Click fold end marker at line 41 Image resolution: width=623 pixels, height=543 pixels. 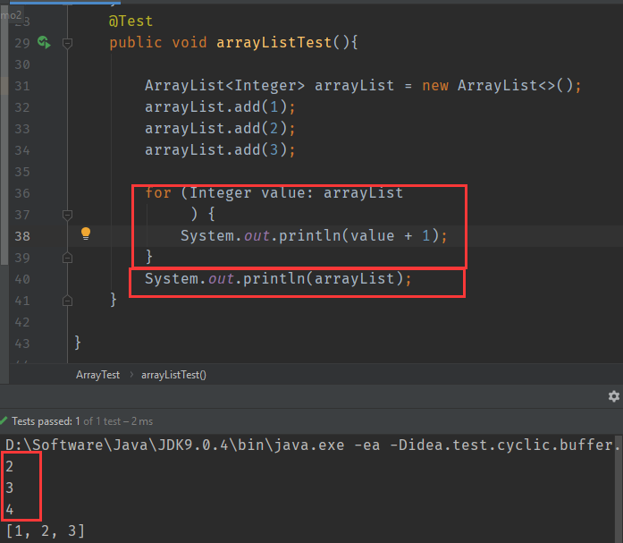click(x=68, y=301)
